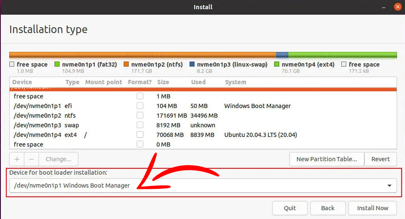Click the minus remove partition button
The height and width of the screenshot is (219, 405).
pyautogui.click(x=31, y=159)
